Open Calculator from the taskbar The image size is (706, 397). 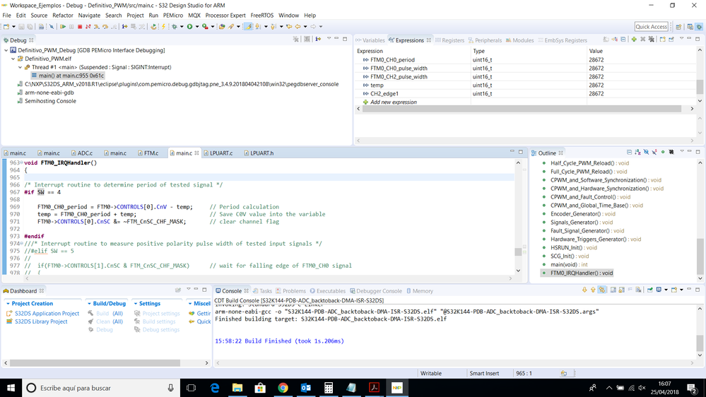pos(329,388)
